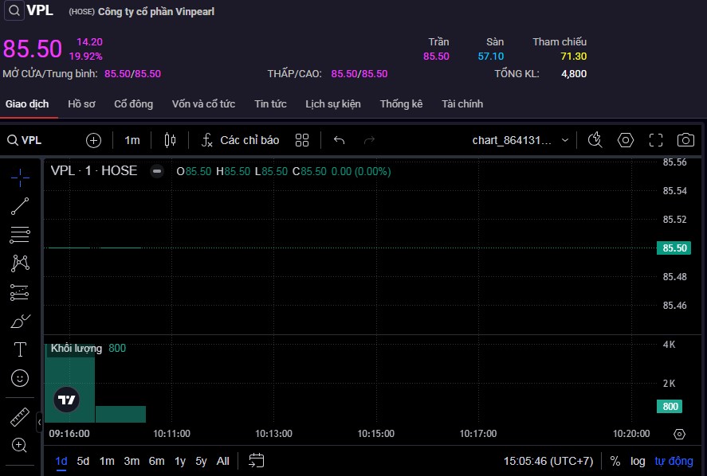The image size is (707, 476).
Task: Toggle percent scale on price axis
Action: point(615,461)
